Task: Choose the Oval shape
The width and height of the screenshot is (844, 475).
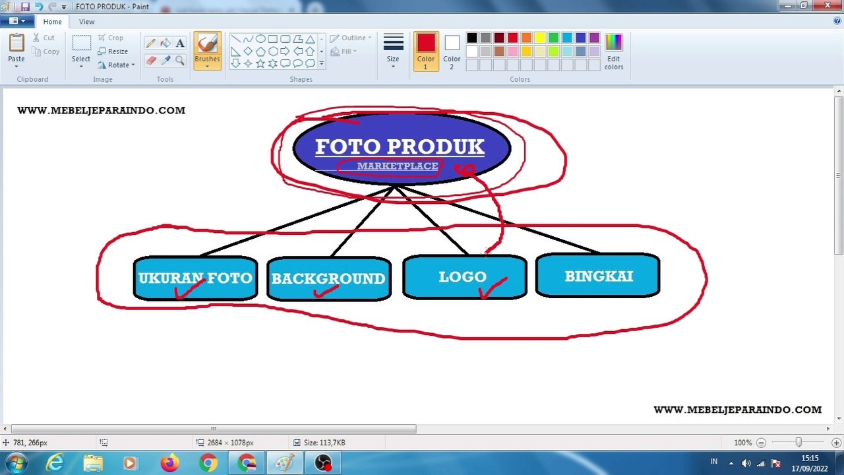Action: click(x=260, y=39)
